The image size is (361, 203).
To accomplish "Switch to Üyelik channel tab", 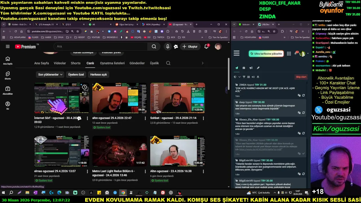I will click(x=154, y=63).
